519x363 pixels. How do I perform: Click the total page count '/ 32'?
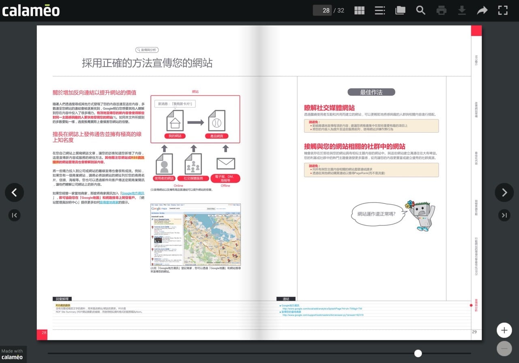[339, 11]
